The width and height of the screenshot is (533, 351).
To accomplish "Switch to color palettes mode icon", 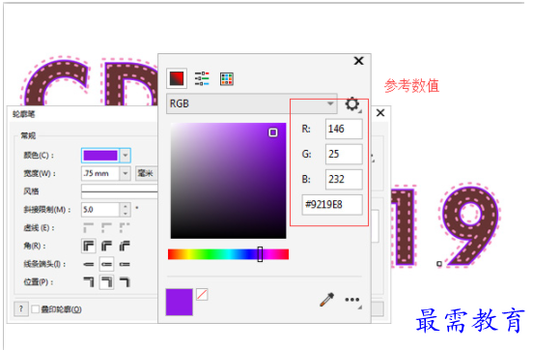I will click(x=226, y=79).
